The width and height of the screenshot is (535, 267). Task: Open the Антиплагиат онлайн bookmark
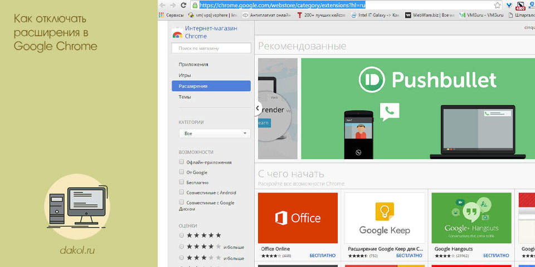[x=267, y=15]
